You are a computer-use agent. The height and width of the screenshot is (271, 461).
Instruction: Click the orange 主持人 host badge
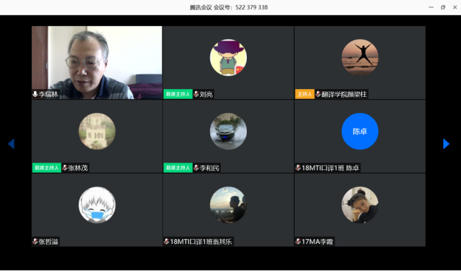tap(304, 94)
